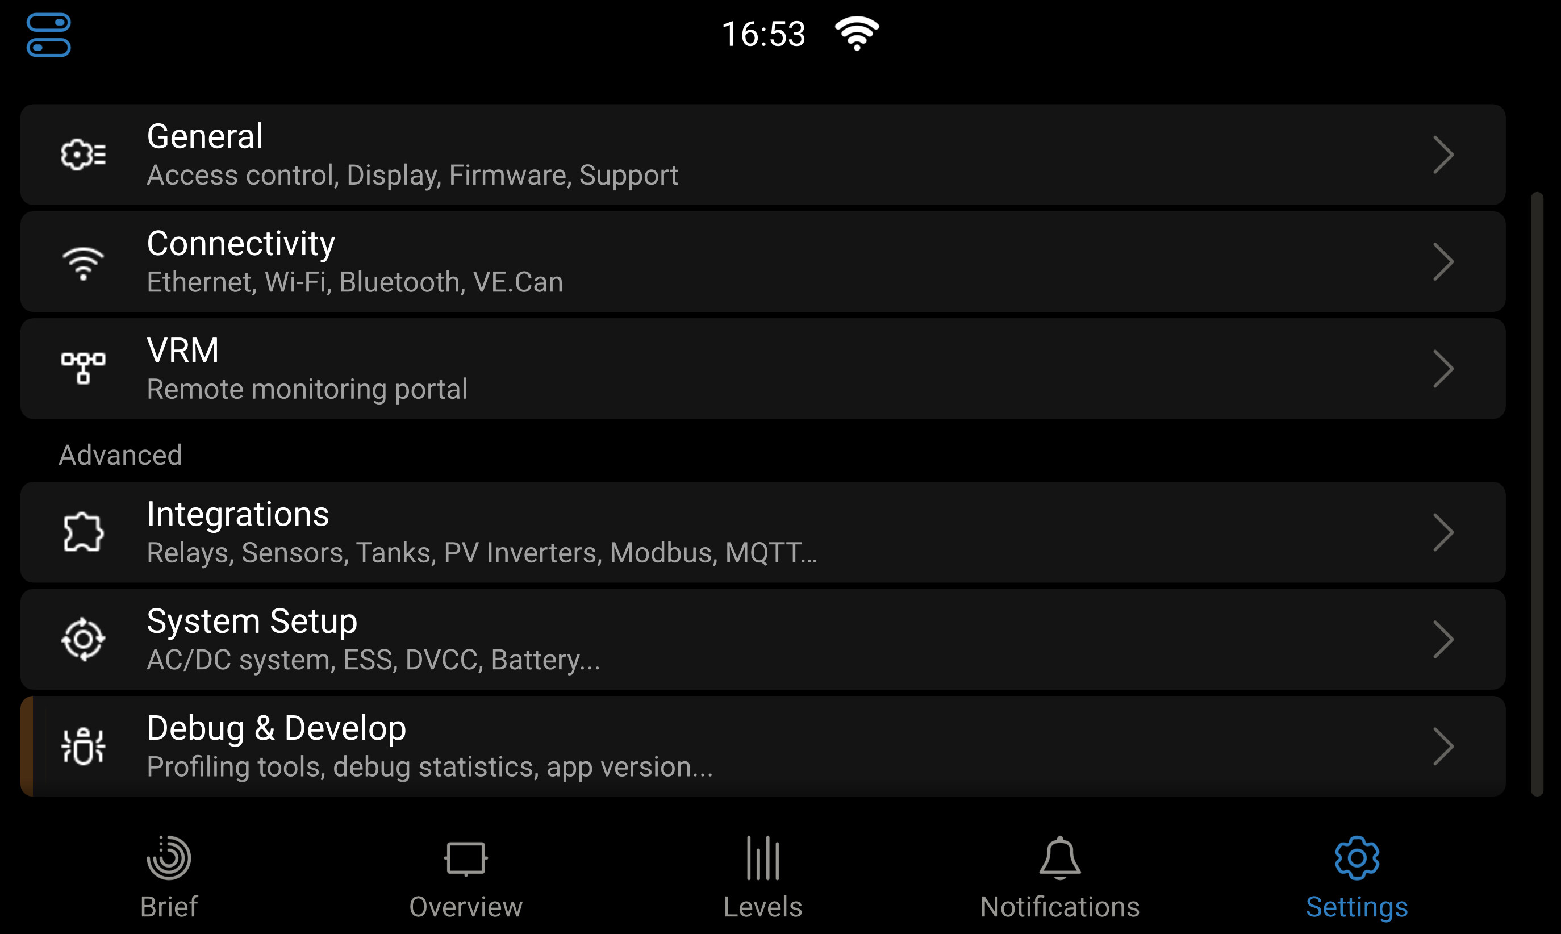Expand the System Setup chevron arrow
Viewport: 1561px width, 934px height.
[1443, 640]
